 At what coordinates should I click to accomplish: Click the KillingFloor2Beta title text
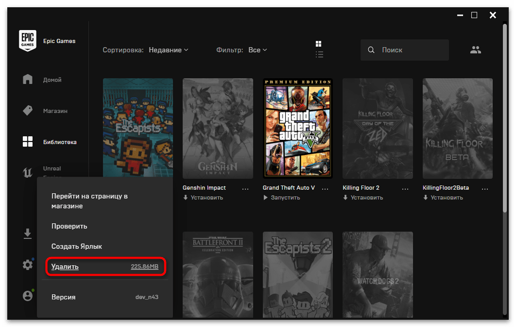click(445, 188)
